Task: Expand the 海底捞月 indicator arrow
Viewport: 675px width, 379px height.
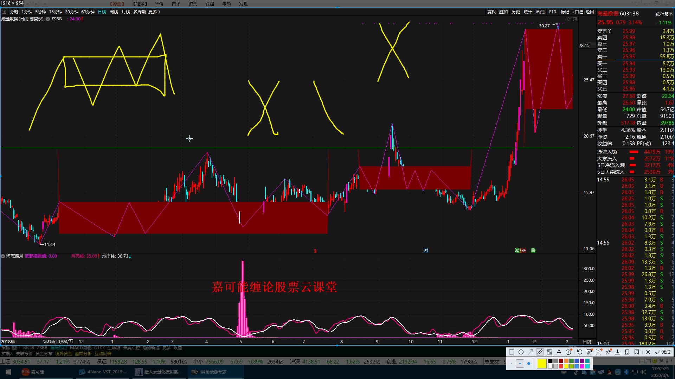Action: click(x=3, y=256)
